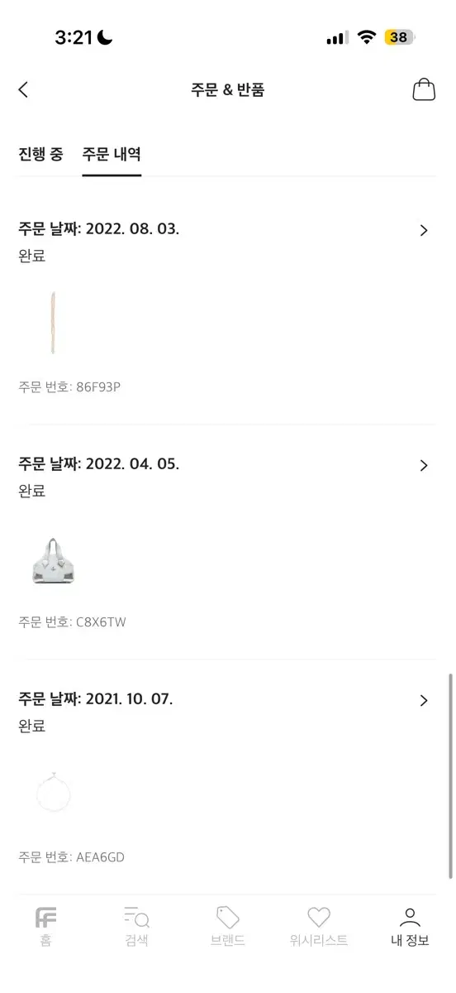Open the shopping bag icon
The height and width of the screenshot is (993, 456).
point(424,90)
